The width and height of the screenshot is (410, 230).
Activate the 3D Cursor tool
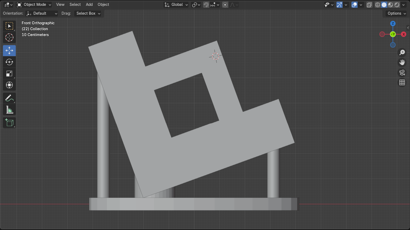[x=9, y=38]
